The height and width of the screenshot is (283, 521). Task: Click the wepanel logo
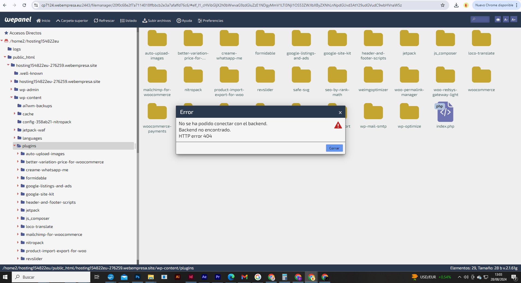pos(18,20)
